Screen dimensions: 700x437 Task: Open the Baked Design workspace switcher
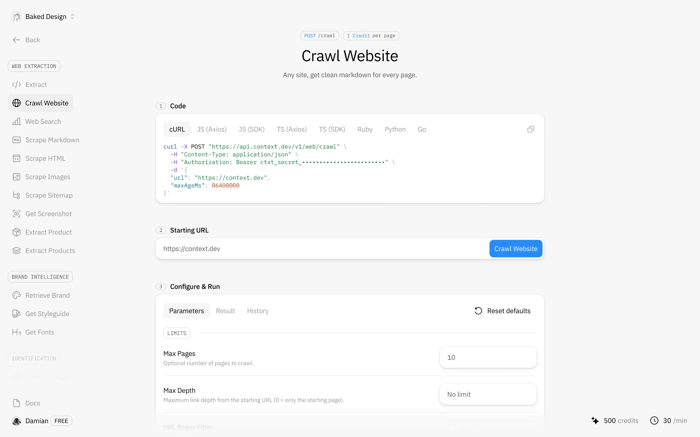click(43, 17)
